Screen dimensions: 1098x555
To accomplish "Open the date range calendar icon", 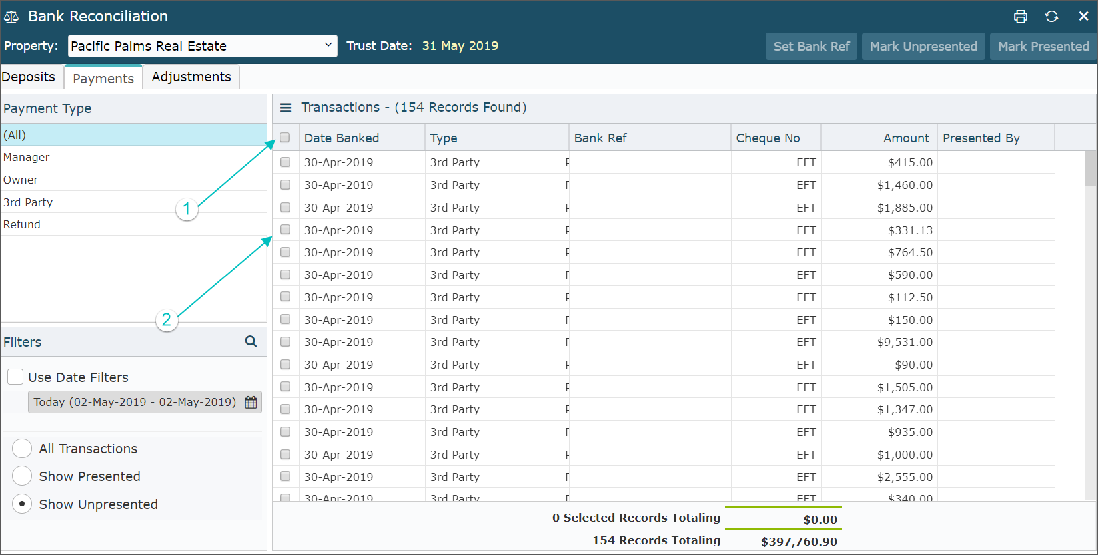I will pyautogui.click(x=251, y=402).
